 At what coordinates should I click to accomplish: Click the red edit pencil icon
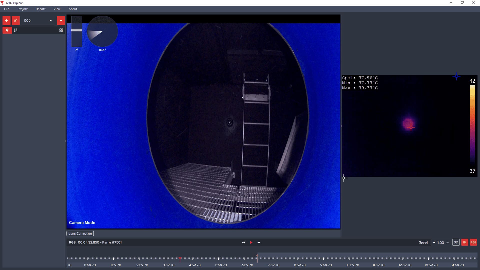click(15, 20)
